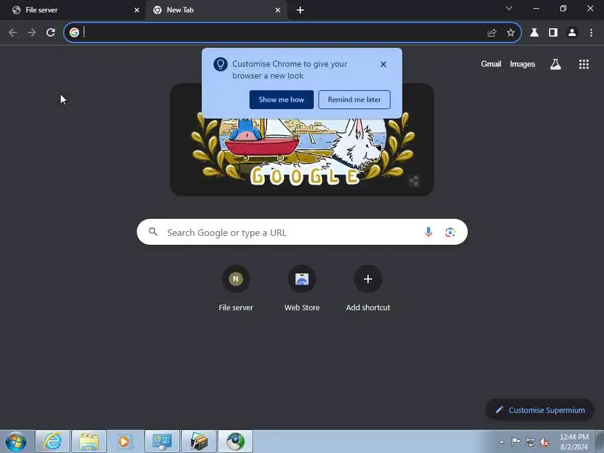
Task: Click Add shortcut
Action: click(x=368, y=289)
